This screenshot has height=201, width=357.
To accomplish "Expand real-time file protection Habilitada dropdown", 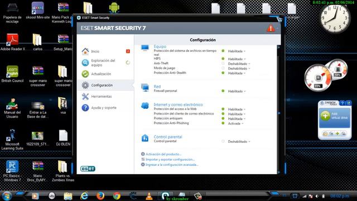I will pyautogui.click(x=237, y=51).
